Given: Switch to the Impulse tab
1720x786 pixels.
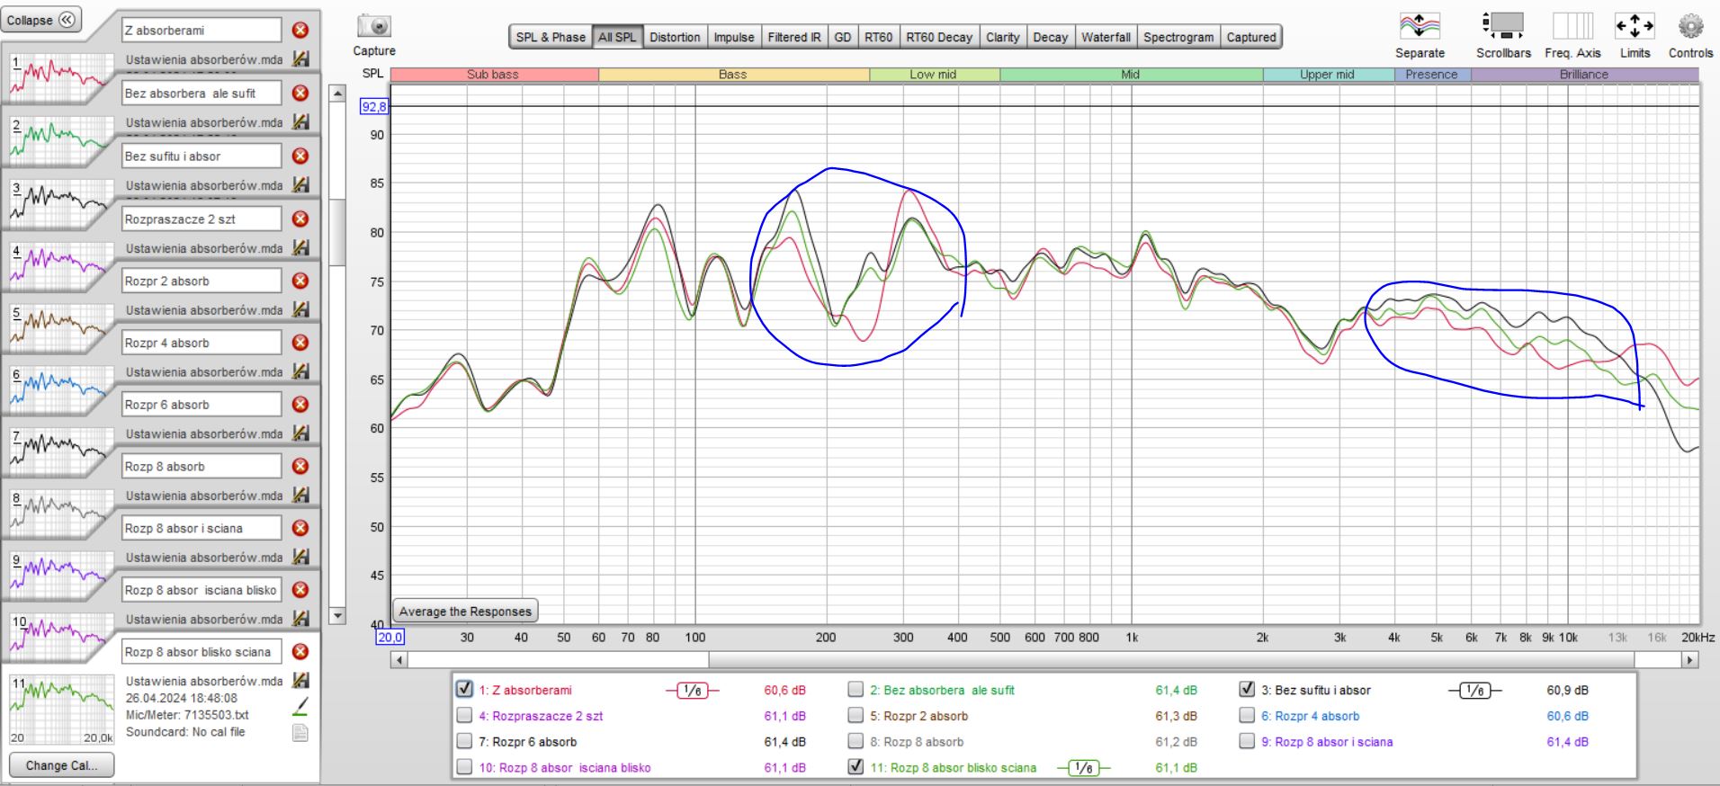Looking at the screenshot, I should pos(734,37).
